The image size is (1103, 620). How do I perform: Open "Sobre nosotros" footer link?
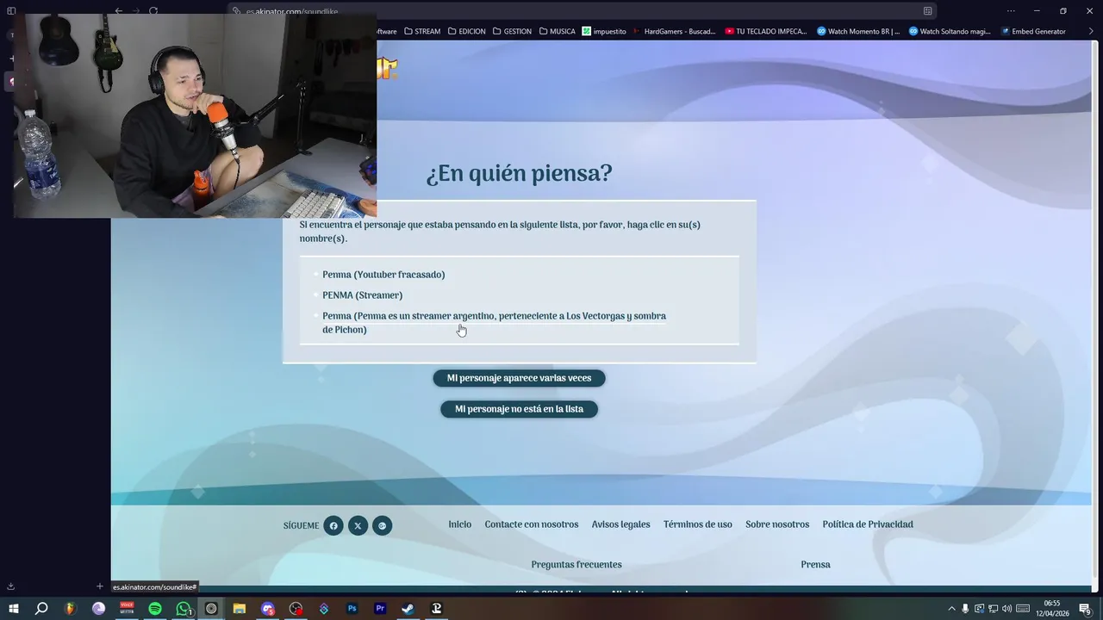[x=777, y=524]
